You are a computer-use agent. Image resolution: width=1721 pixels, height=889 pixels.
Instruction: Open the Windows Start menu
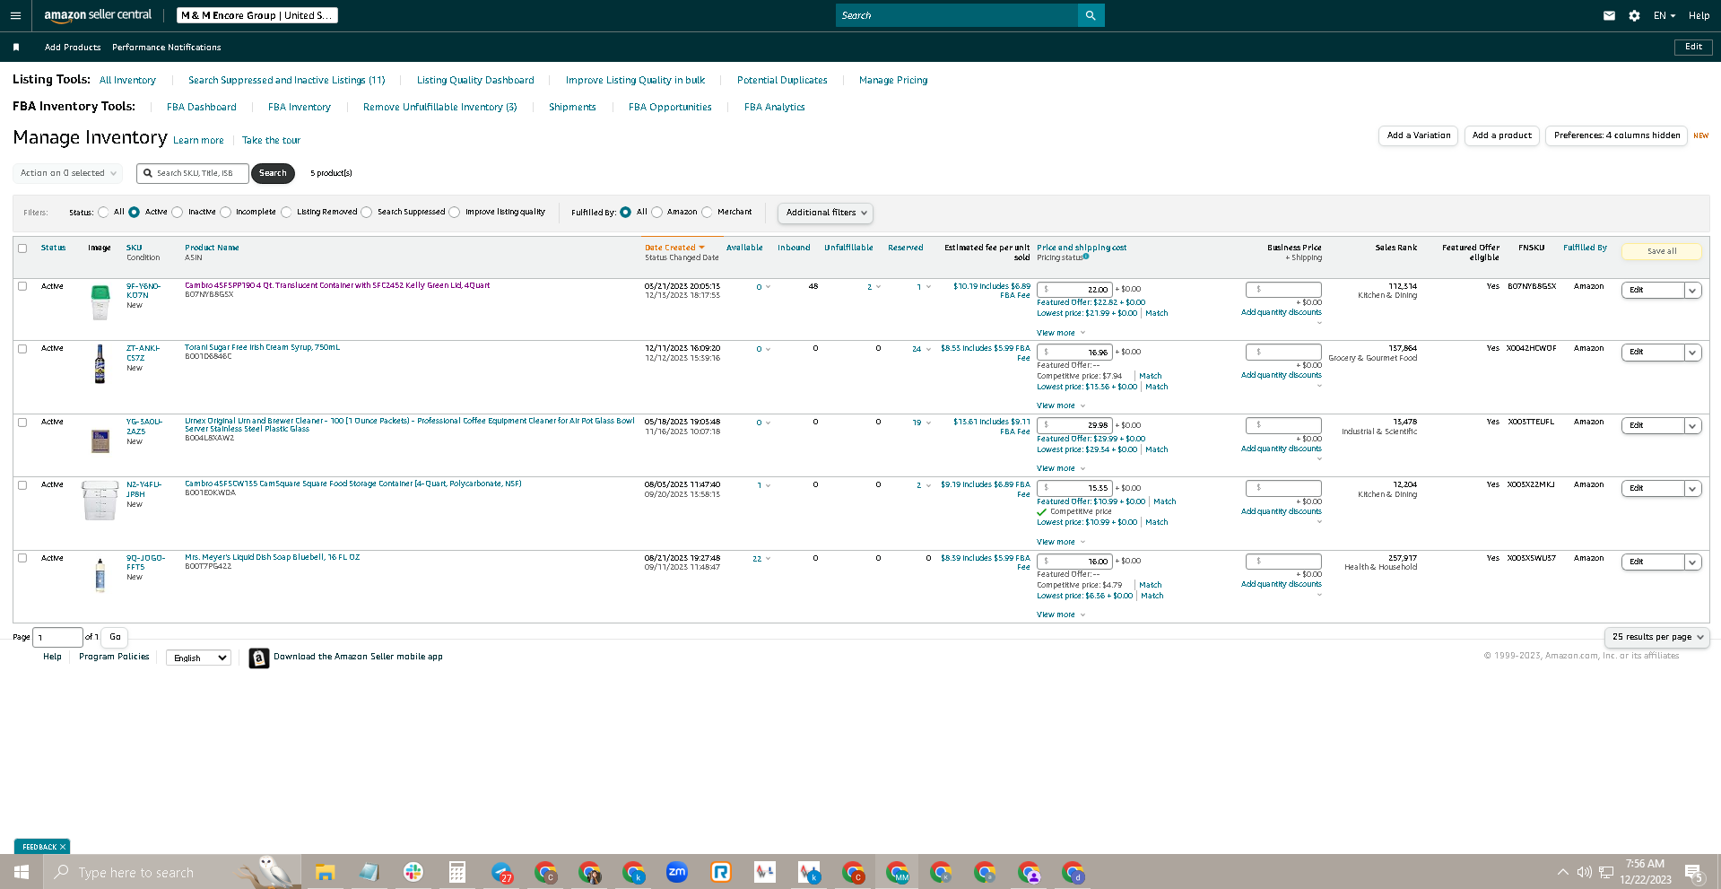pyautogui.click(x=22, y=872)
